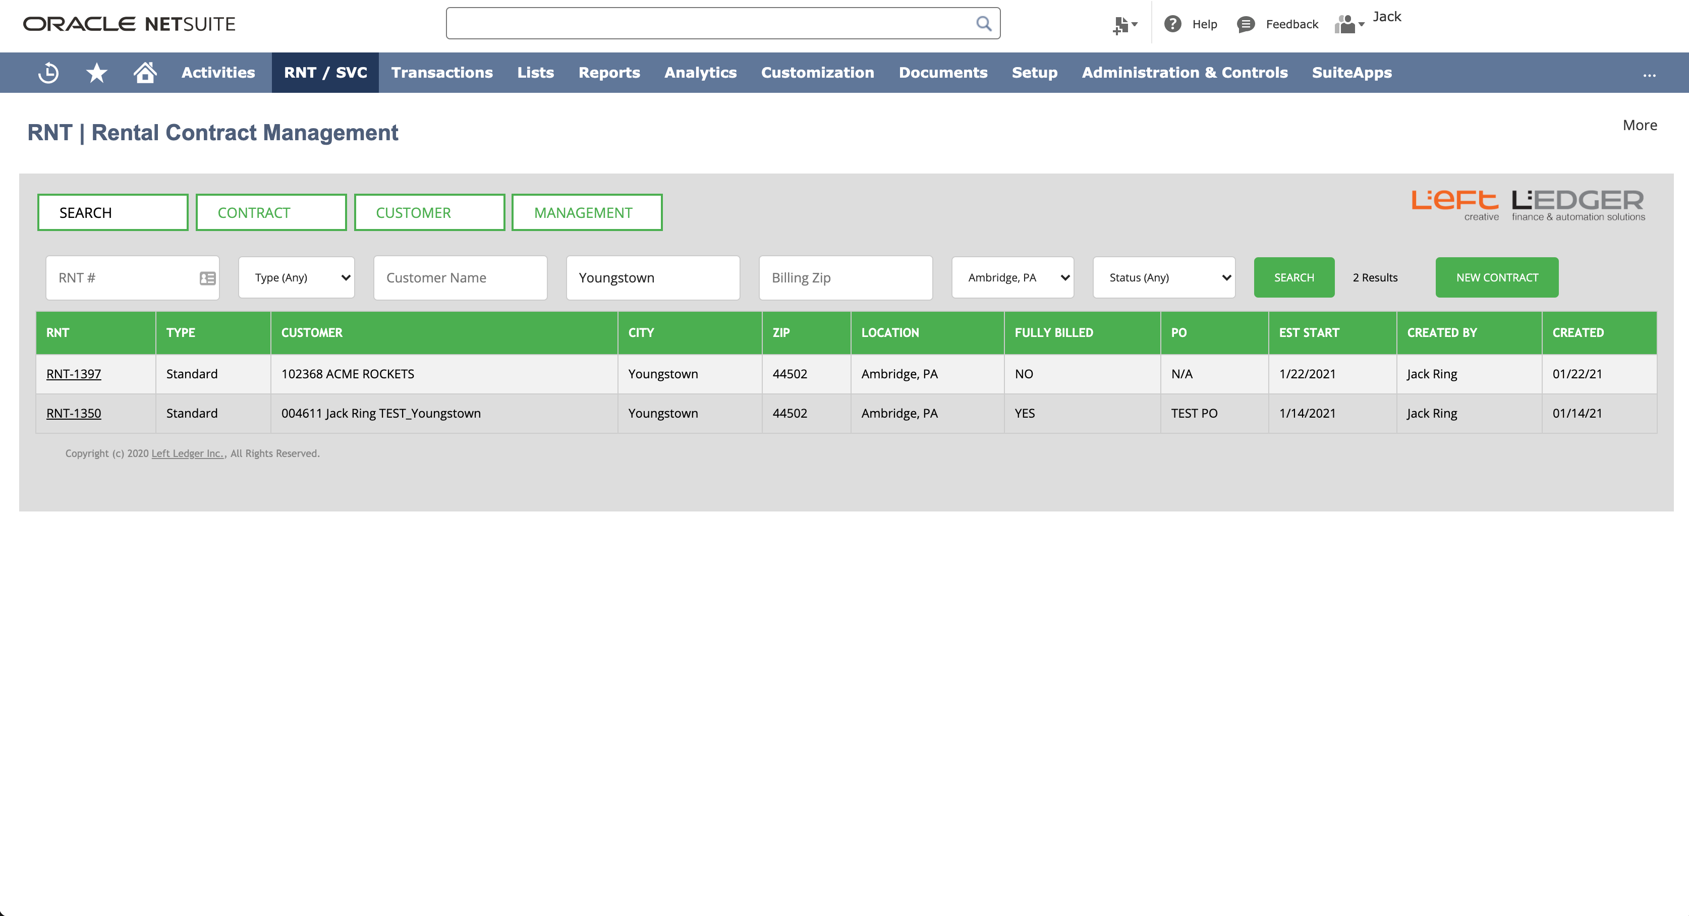Image resolution: width=1689 pixels, height=916 pixels.
Task: Expand the Status (Any) dropdown
Action: tap(1164, 277)
